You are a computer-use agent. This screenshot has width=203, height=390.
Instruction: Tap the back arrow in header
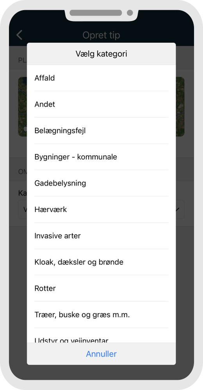pos(20,35)
